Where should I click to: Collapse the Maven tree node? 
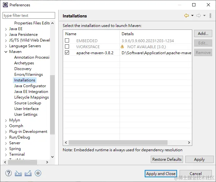(x=6, y=52)
